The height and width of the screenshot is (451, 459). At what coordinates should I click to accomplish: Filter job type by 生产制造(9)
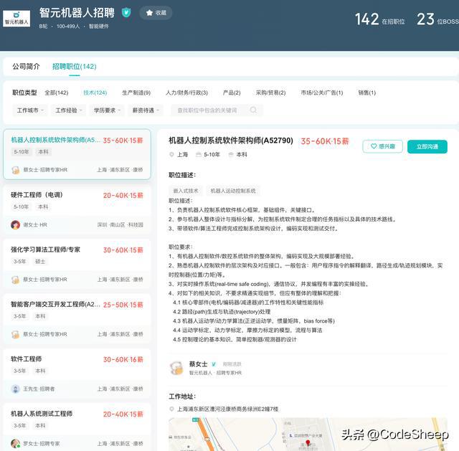pos(136,92)
